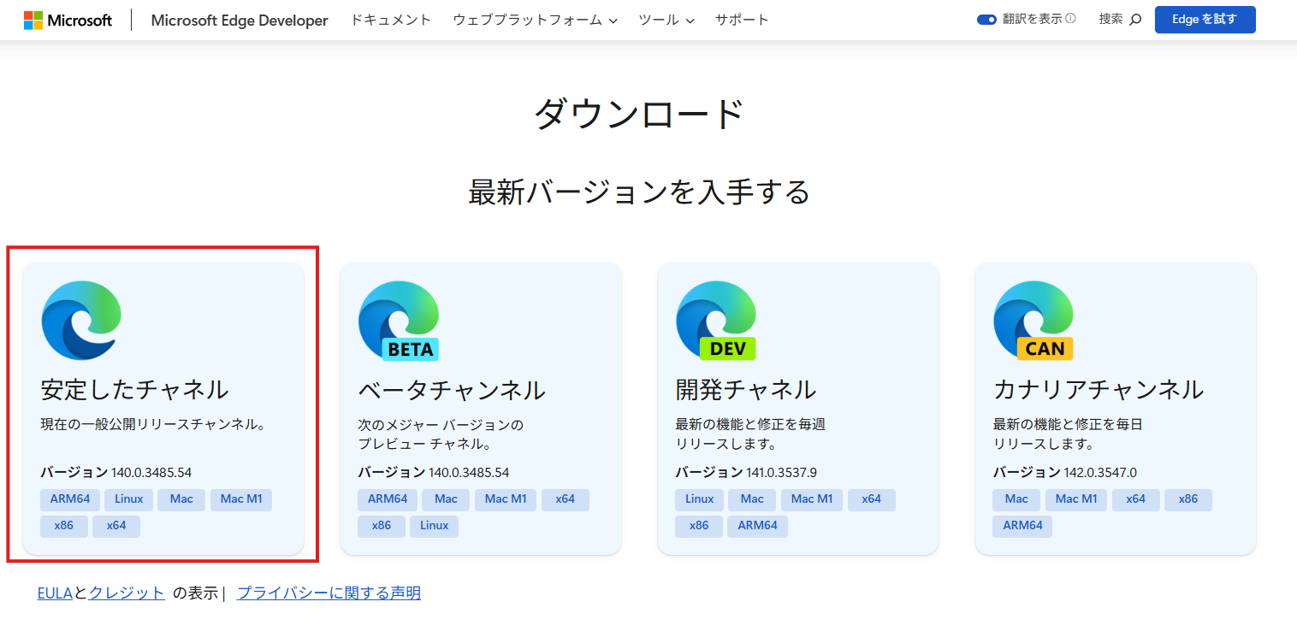Open the Edge DEV channel icon

(x=716, y=320)
